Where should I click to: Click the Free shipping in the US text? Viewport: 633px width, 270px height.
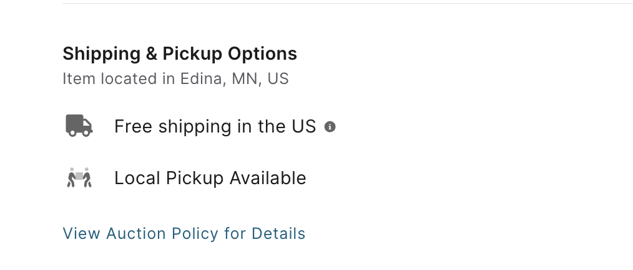[x=215, y=126]
